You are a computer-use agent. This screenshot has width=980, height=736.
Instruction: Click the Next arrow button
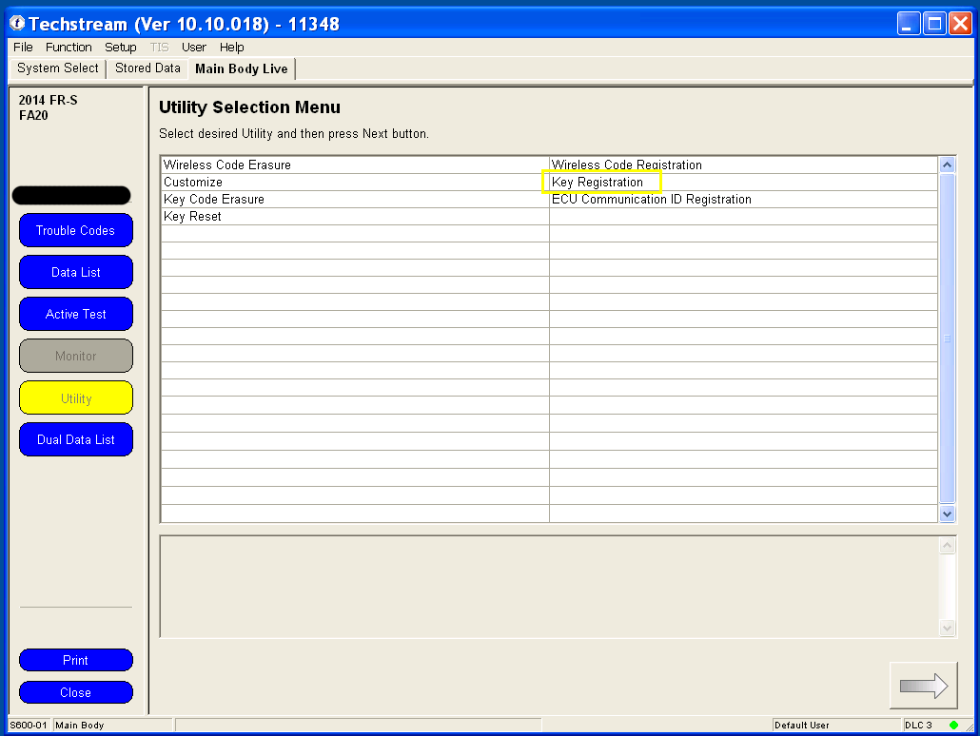(x=923, y=686)
